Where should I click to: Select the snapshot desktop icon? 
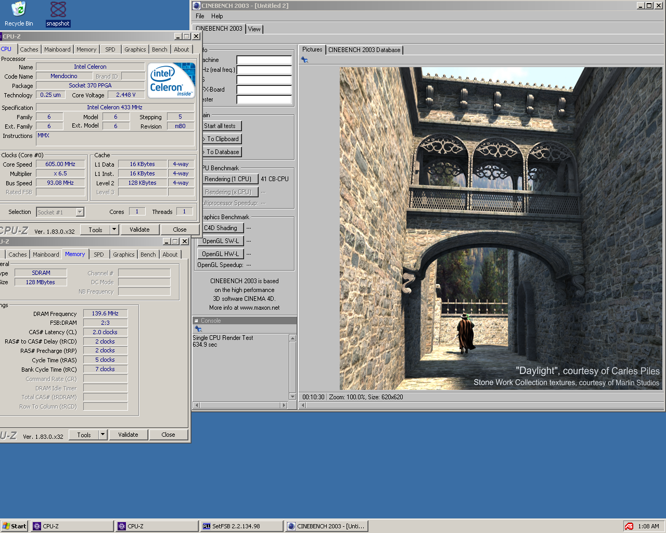(x=58, y=14)
